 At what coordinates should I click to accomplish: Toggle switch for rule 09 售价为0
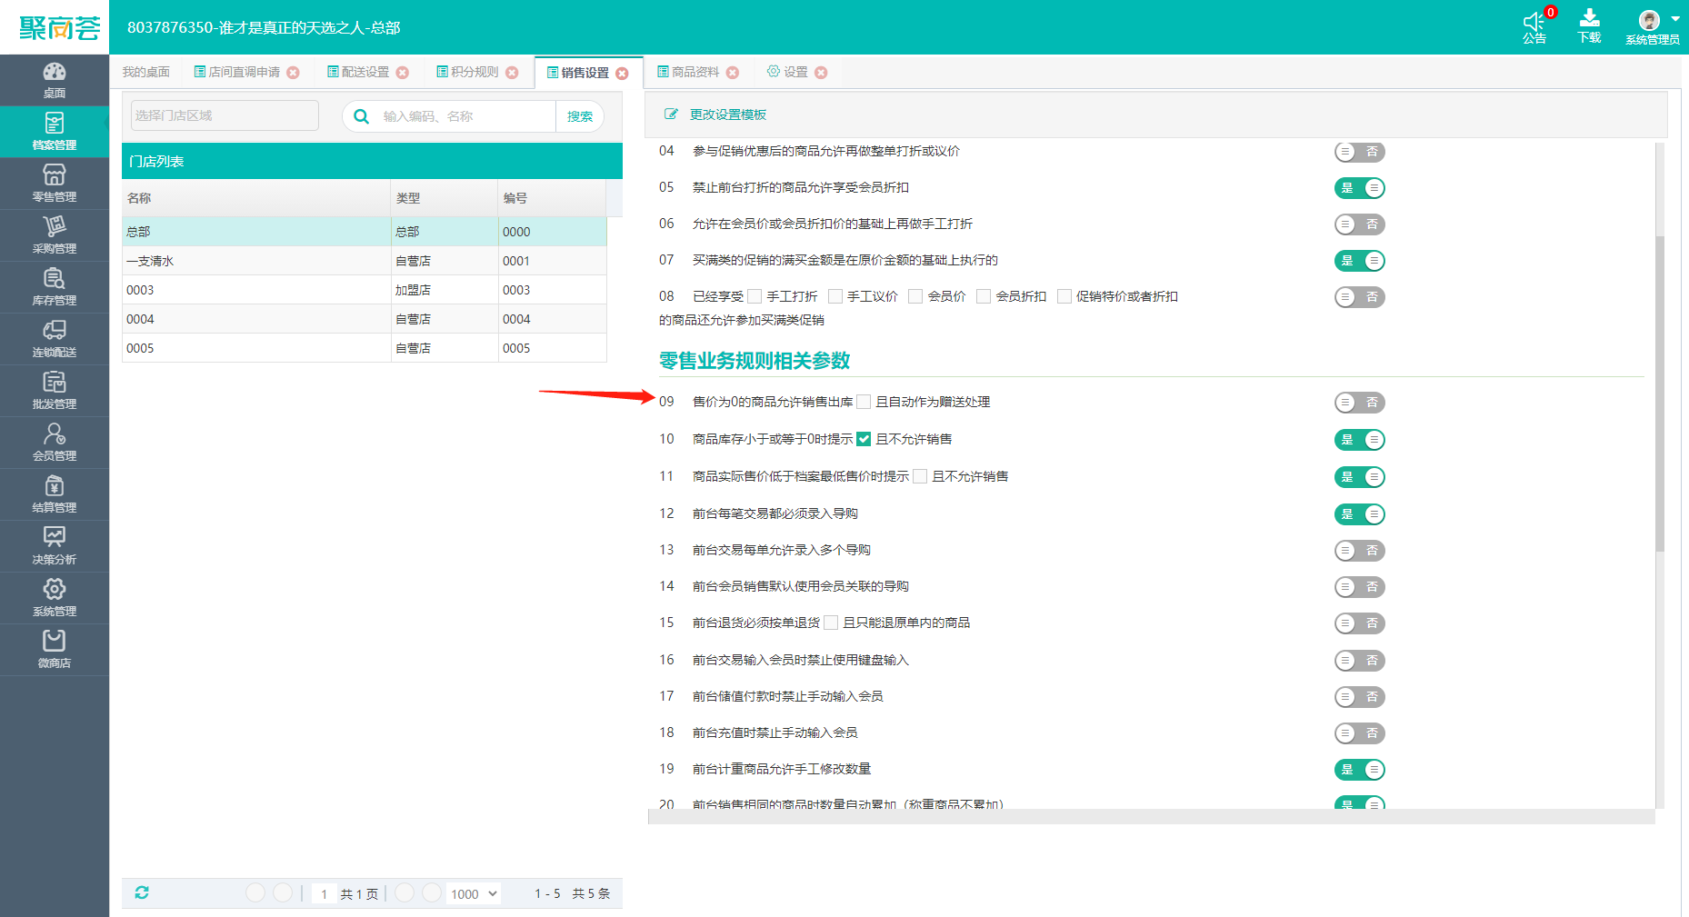[1359, 403]
